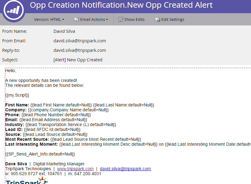Click the From Name value David Silva
This screenshot has height=184, width=251.
[x=64, y=31]
